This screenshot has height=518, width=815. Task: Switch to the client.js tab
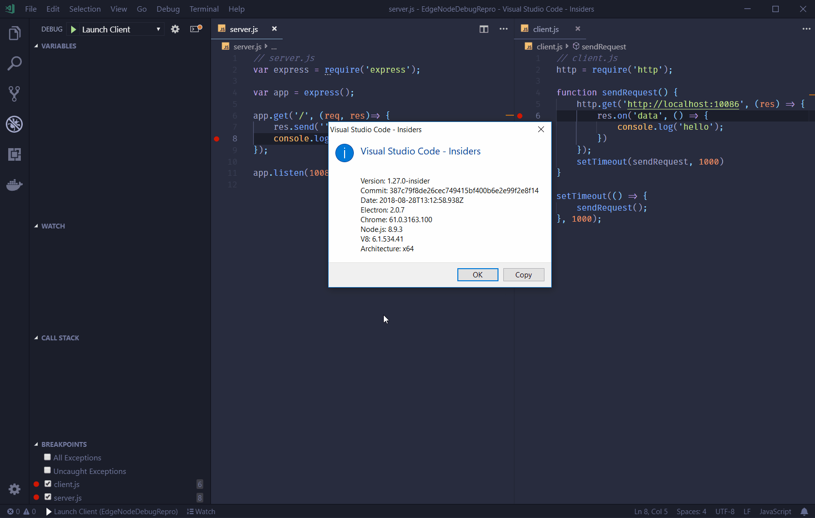coord(546,29)
